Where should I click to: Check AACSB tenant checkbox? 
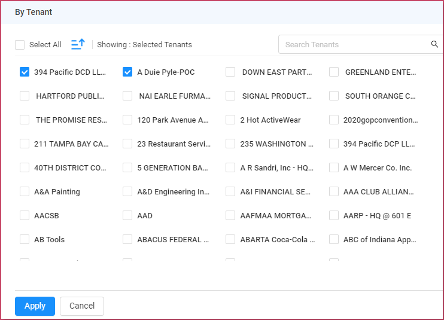coord(25,215)
